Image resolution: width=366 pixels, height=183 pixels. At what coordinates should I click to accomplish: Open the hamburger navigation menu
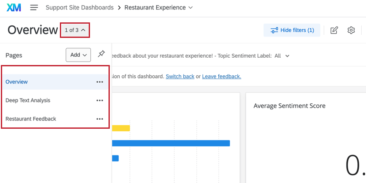pyautogui.click(x=34, y=8)
